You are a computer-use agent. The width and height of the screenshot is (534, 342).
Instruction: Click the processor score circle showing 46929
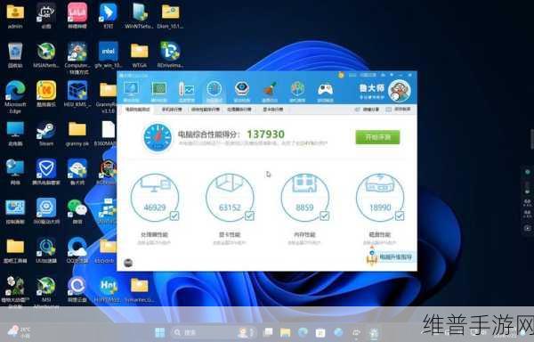tap(155, 198)
